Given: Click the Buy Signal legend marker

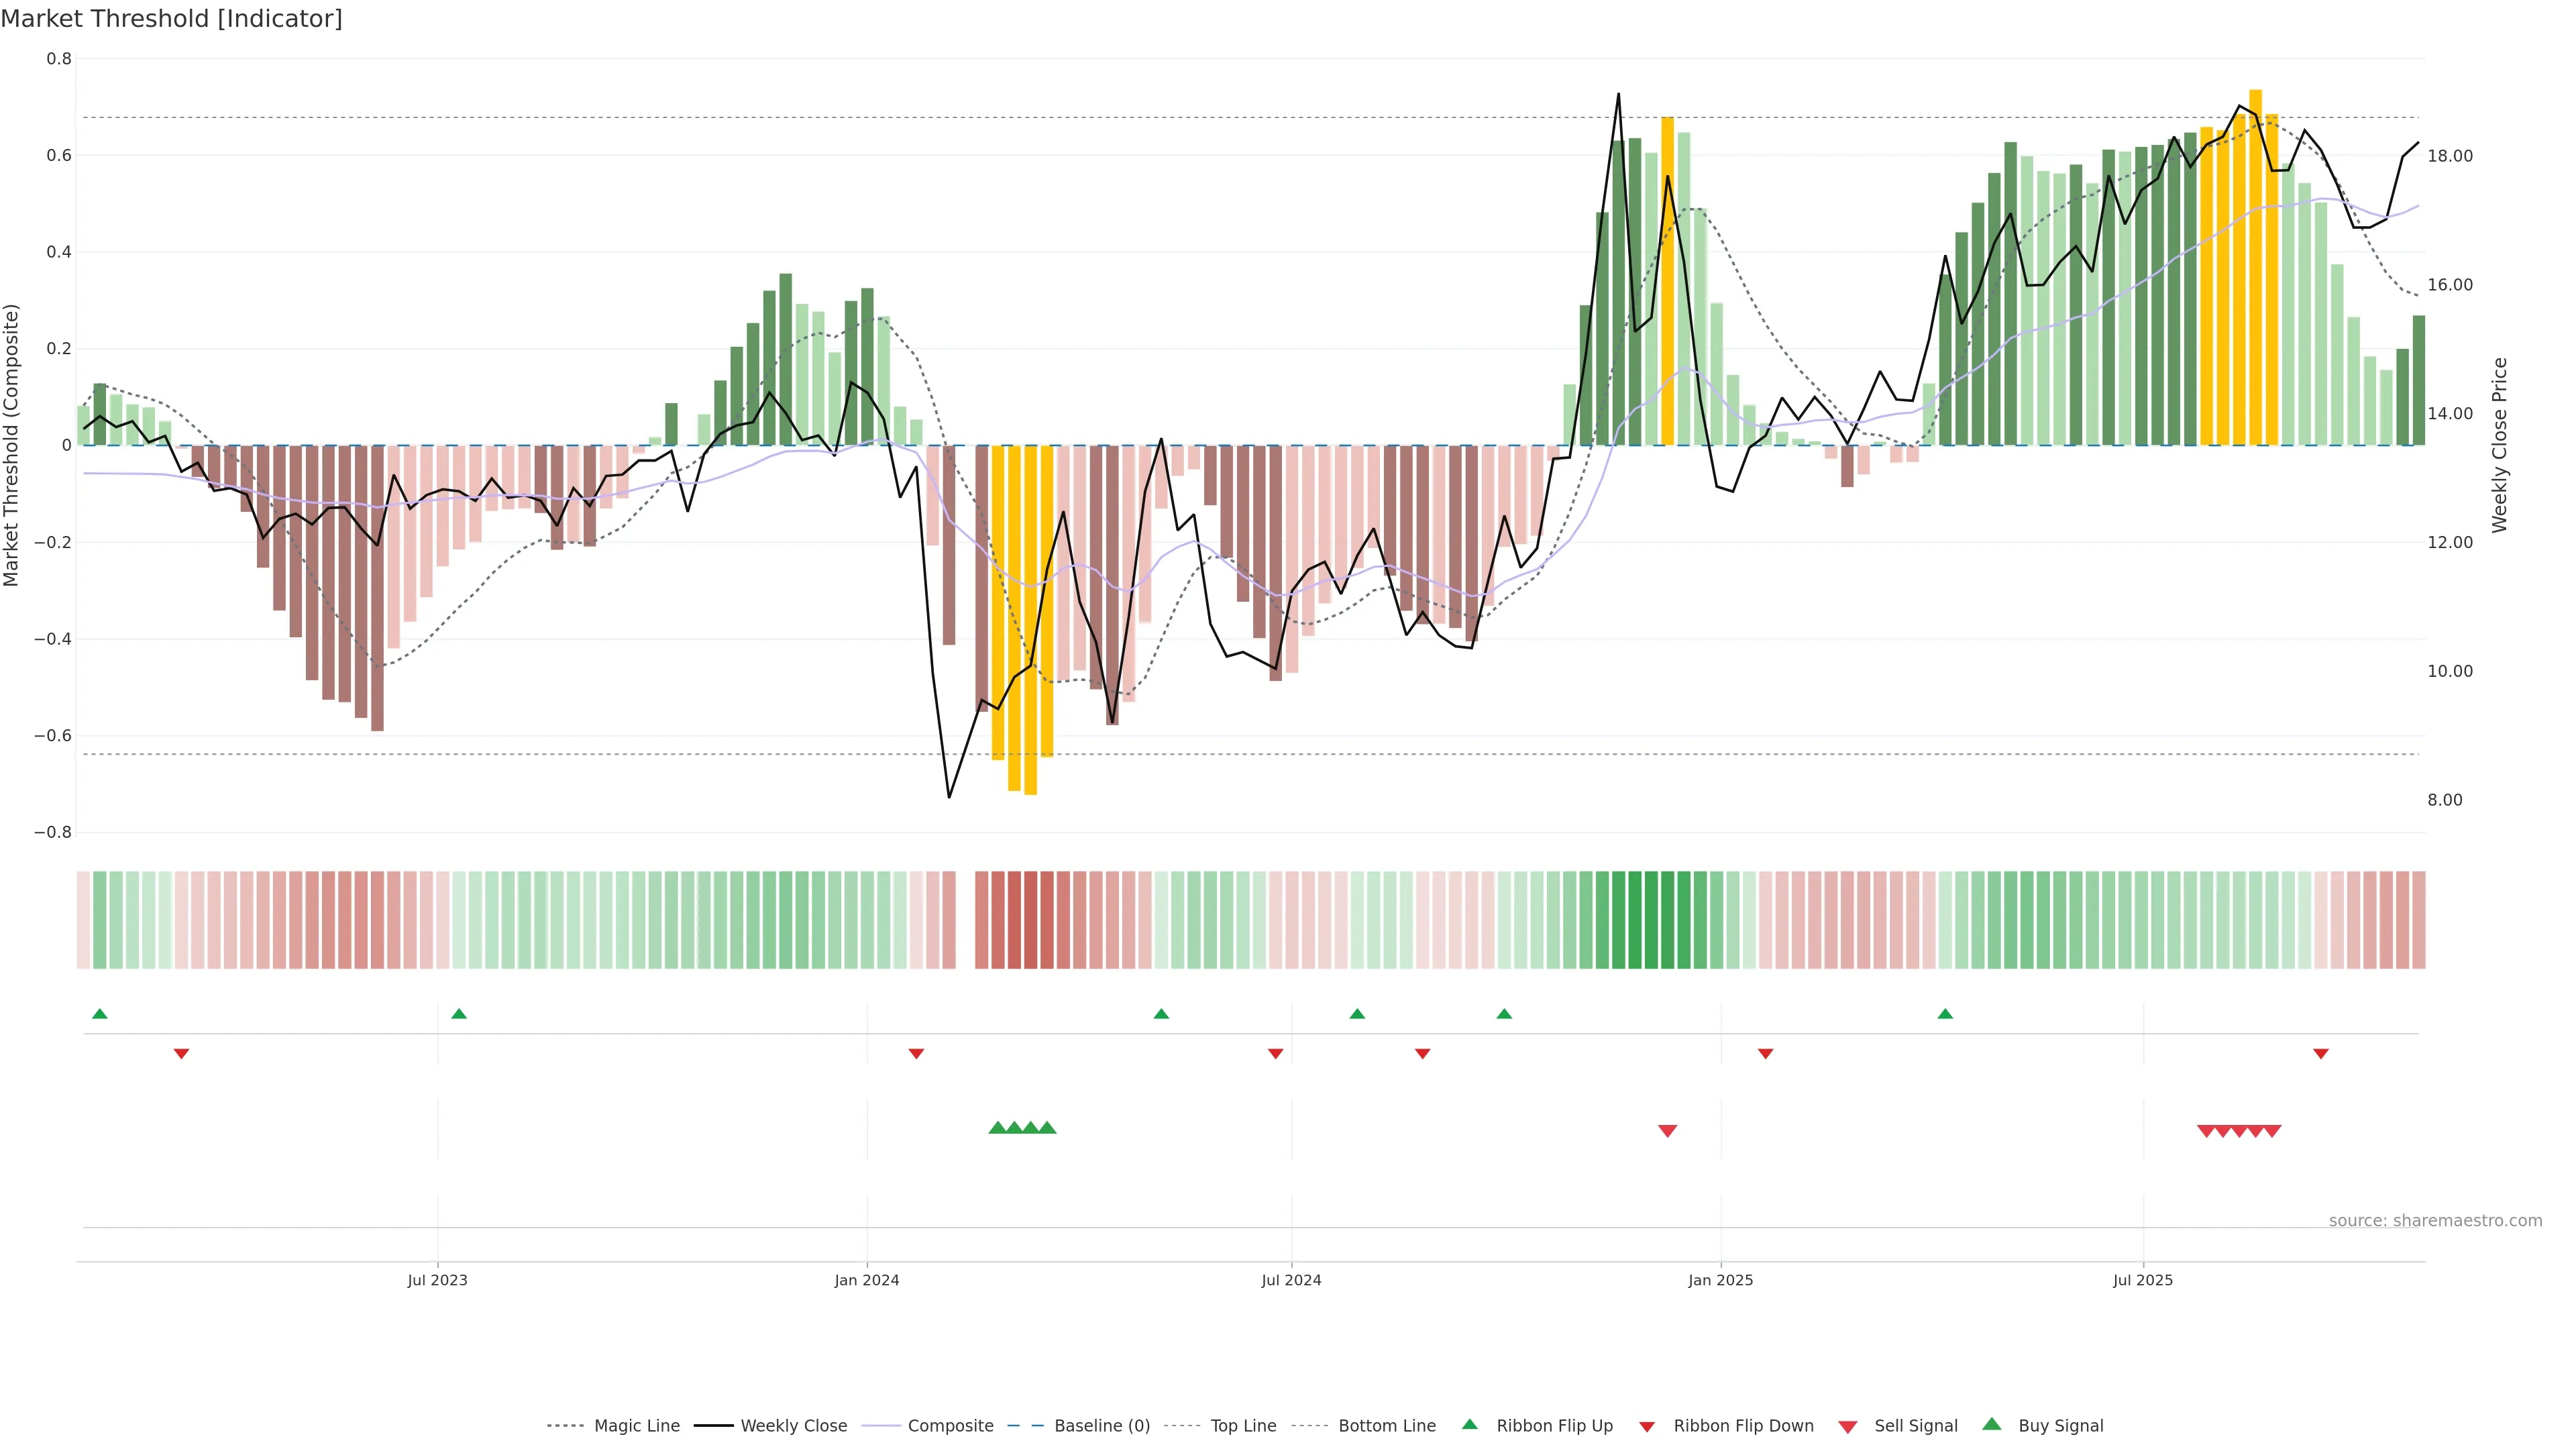Looking at the screenshot, I should [x=1992, y=1424].
